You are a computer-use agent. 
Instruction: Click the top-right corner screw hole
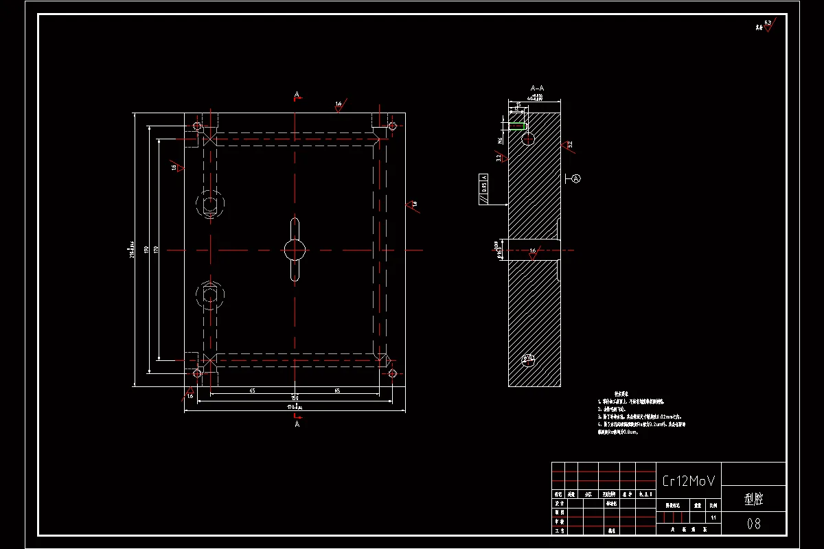coord(392,126)
